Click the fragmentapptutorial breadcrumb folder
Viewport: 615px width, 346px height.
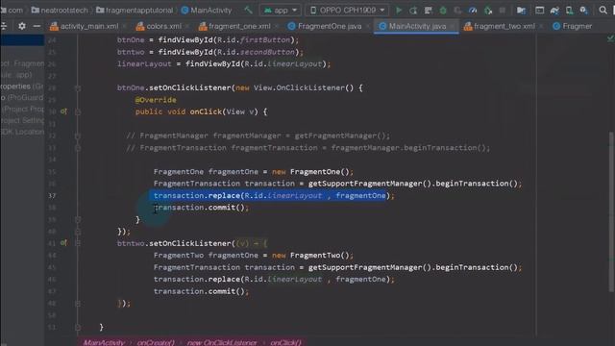point(135,11)
